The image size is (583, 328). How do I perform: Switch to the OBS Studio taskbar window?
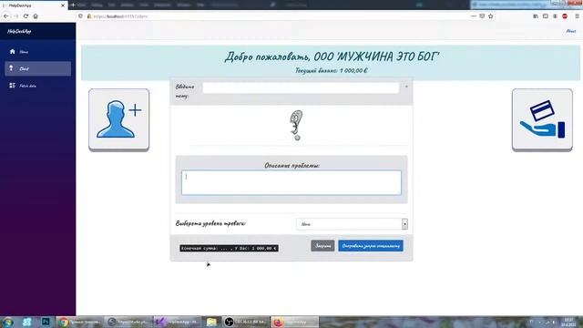tap(245, 322)
